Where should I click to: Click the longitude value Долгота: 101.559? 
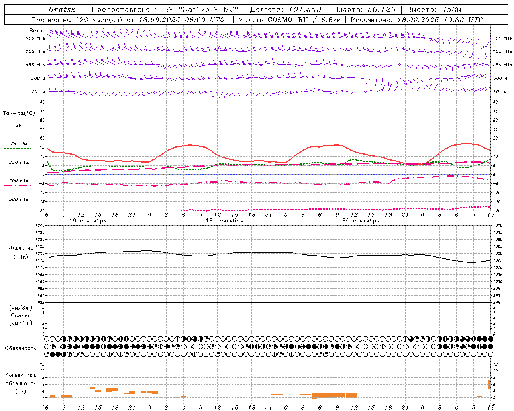pos(286,10)
